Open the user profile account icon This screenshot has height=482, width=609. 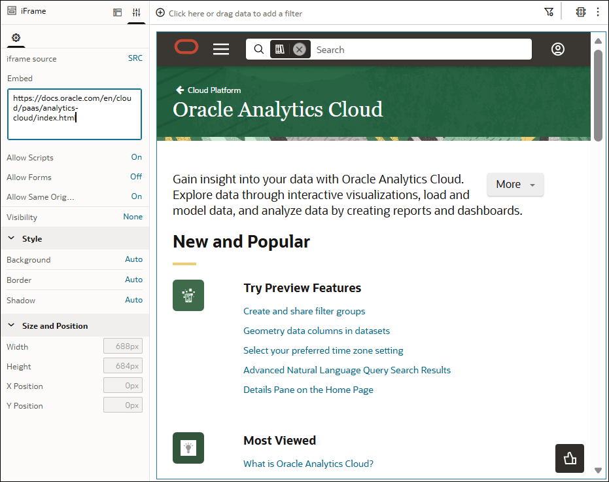click(558, 49)
